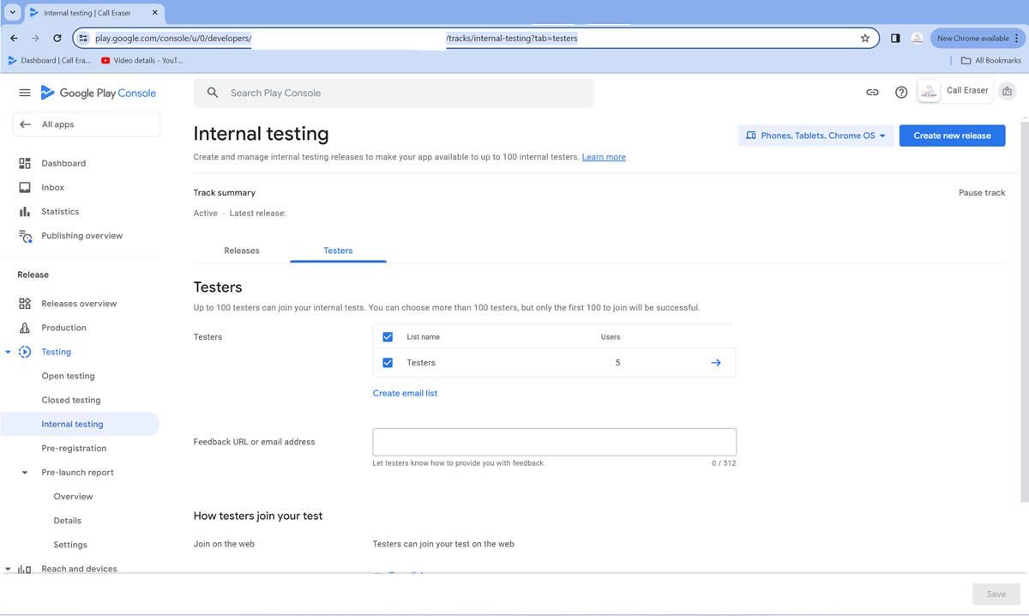Collapse the Testing section arrow
The image size is (1029, 616).
point(8,352)
